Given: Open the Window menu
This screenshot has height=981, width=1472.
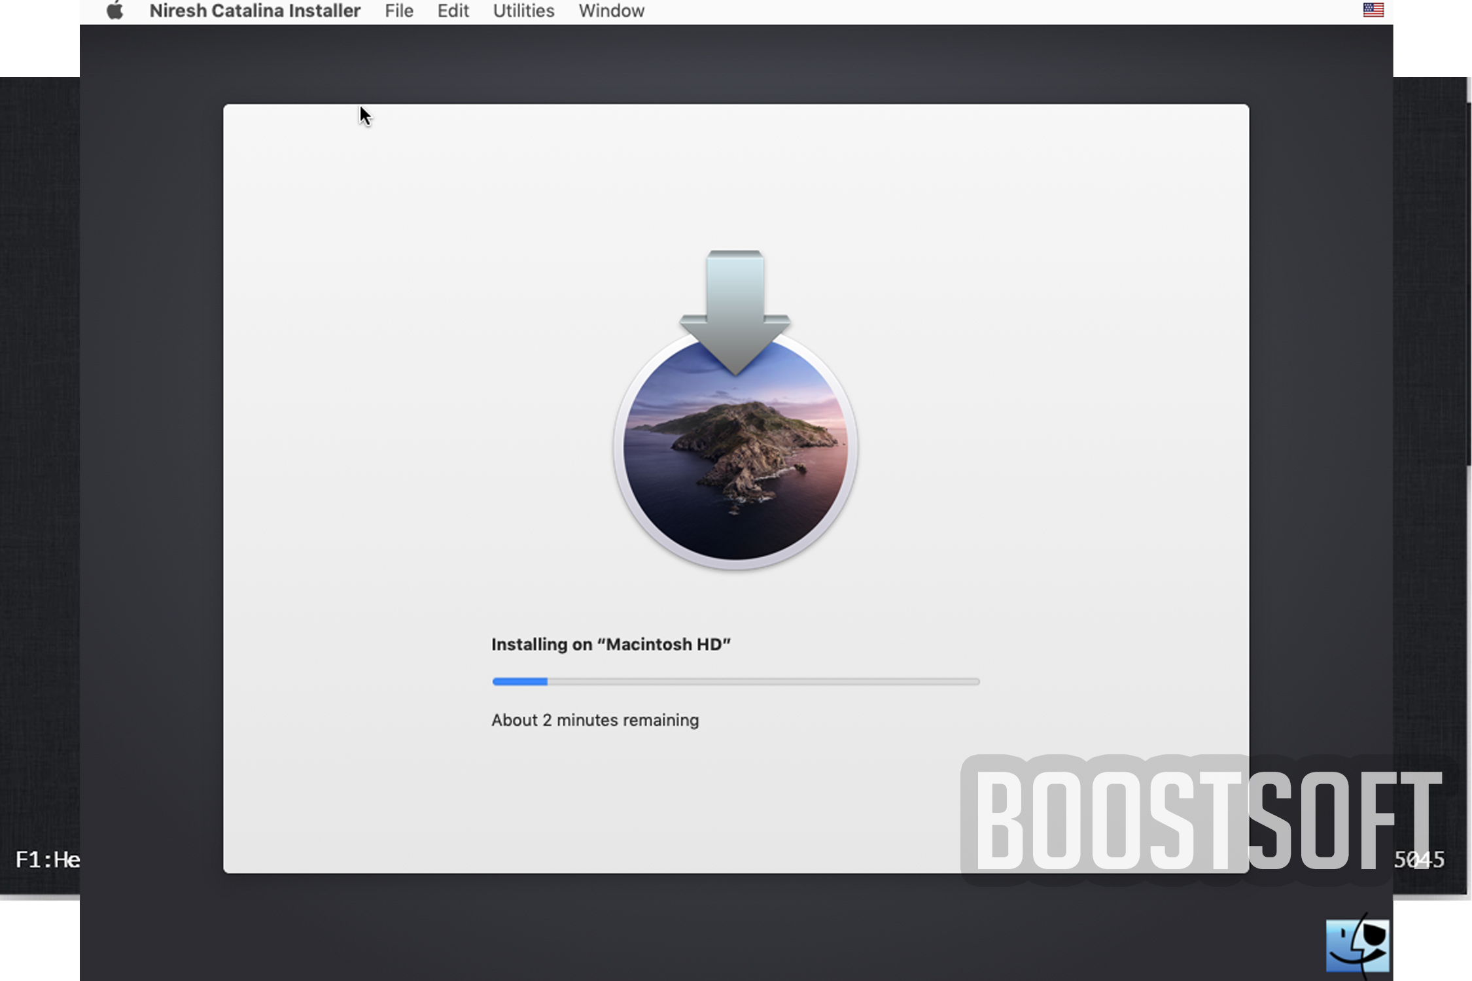Looking at the screenshot, I should tap(612, 11).
